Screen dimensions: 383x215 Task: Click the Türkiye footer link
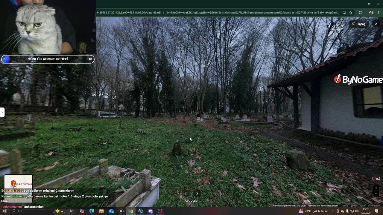pos(345,206)
